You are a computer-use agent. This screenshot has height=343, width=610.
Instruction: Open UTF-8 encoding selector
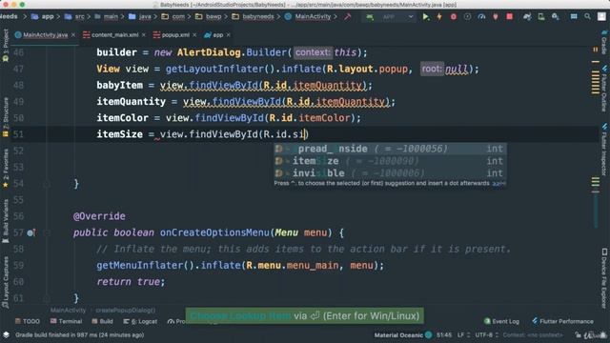[487, 334]
